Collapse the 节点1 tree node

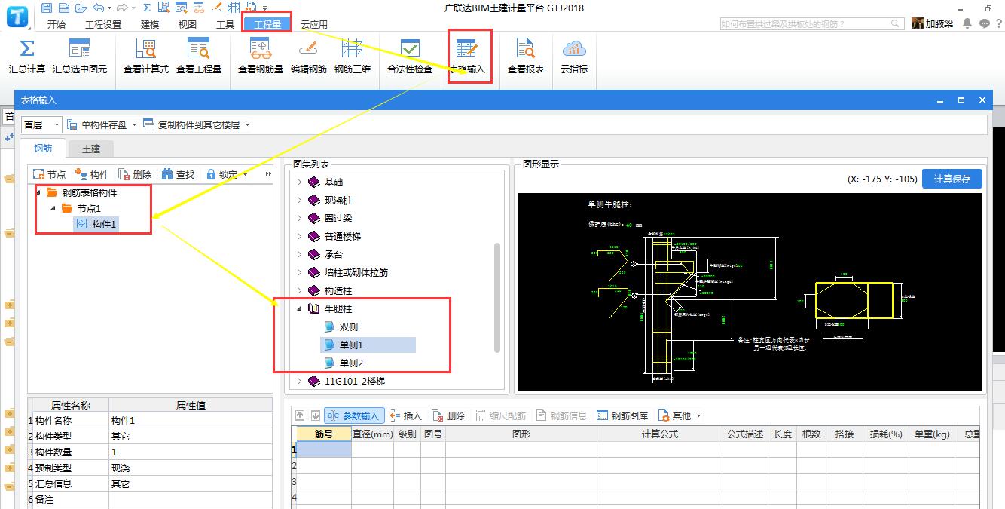[53, 208]
